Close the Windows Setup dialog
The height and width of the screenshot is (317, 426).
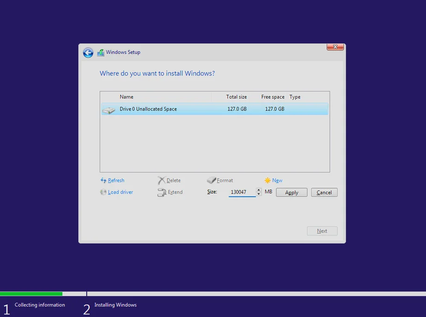335,47
